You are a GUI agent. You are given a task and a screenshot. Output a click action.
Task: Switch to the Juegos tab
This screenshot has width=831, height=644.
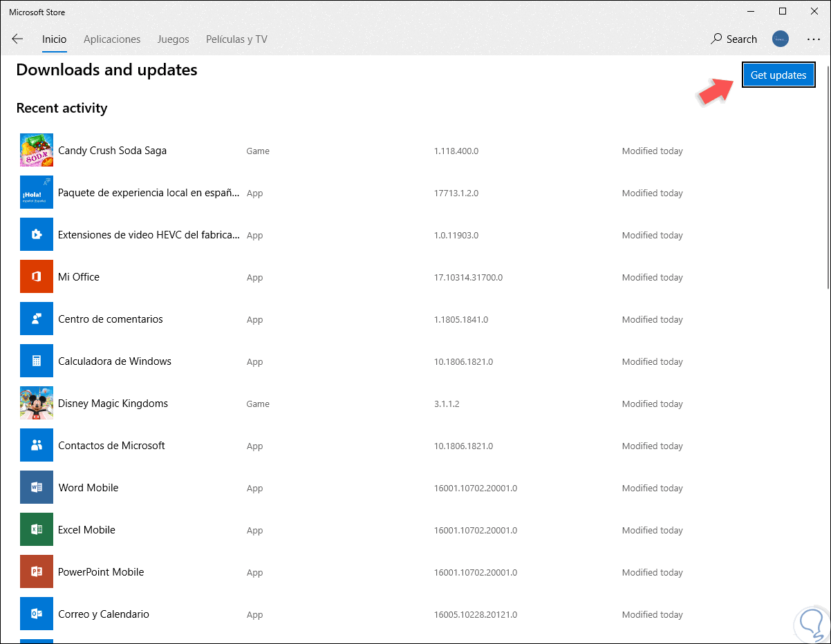173,39
